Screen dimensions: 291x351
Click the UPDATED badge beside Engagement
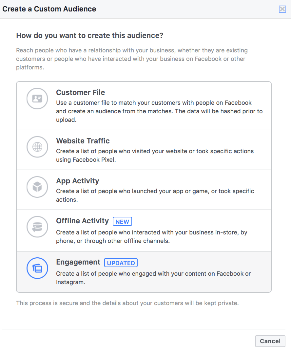(x=121, y=263)
